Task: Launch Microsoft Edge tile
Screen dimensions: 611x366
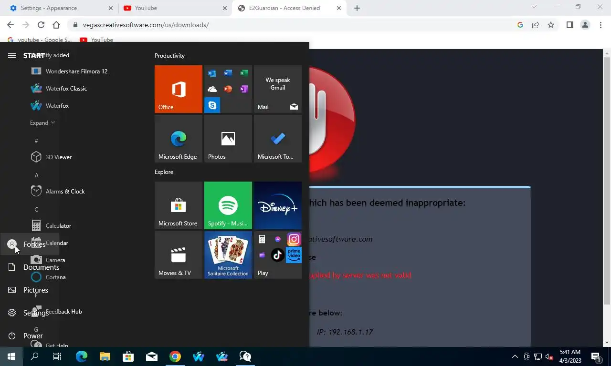Action: [x=179, y=139]
